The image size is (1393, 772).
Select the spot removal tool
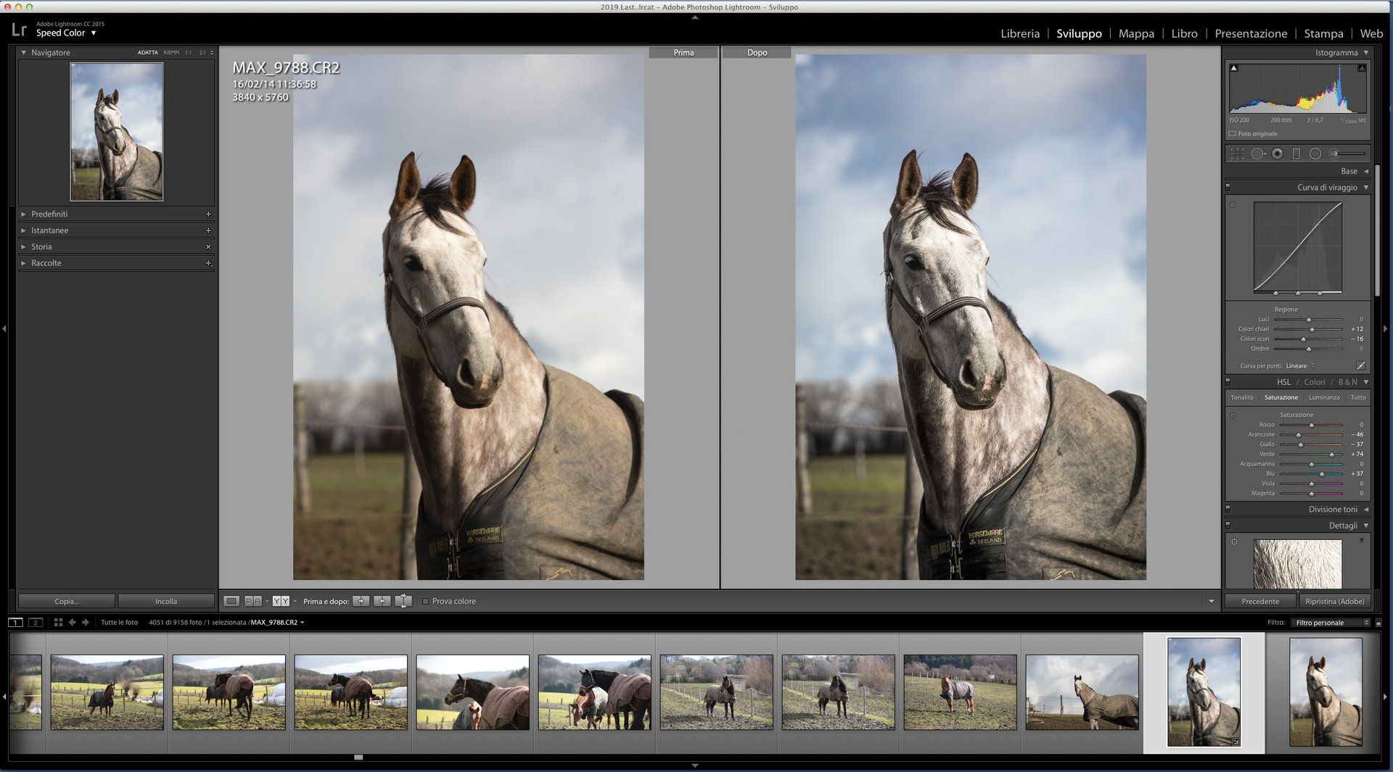pos(1257,154)
